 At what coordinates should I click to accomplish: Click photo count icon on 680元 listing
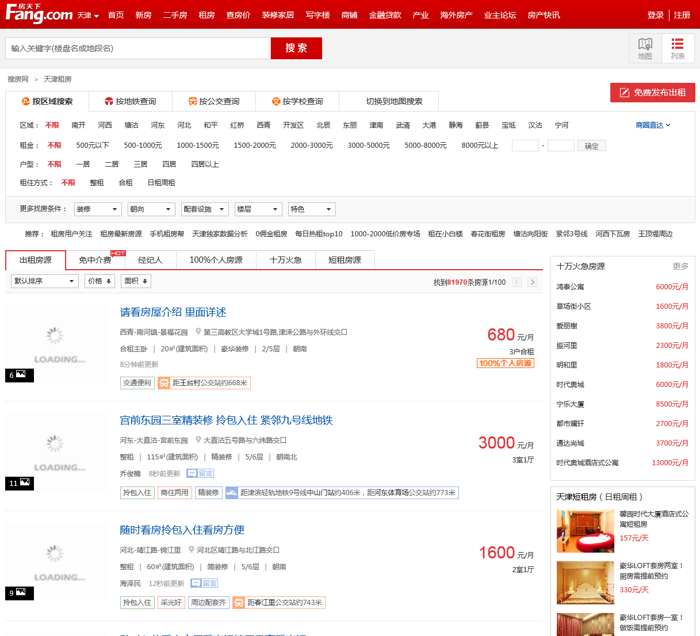coord(20,375)
